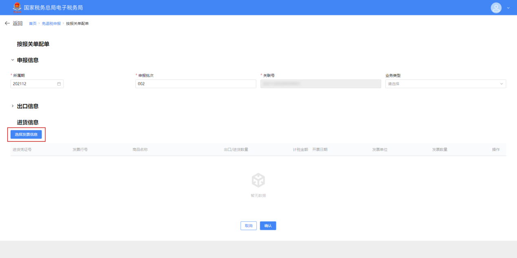Click into the 所属期 date field

click(33, 84)
